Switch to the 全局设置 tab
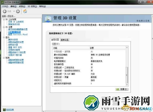153x112 pixels. point(55,40)
